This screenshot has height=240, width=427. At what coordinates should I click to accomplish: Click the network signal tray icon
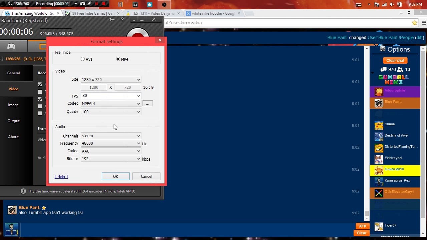(x=384, y=5)
